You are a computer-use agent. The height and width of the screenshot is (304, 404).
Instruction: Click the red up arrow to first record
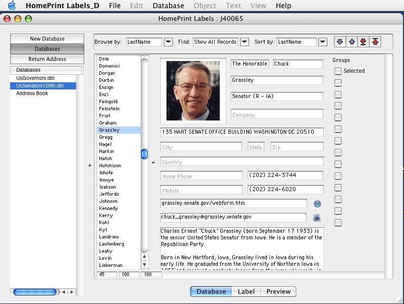[375, 42]
